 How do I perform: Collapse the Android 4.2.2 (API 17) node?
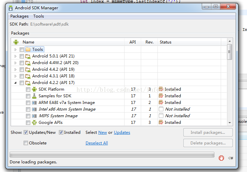click(15, 83)
